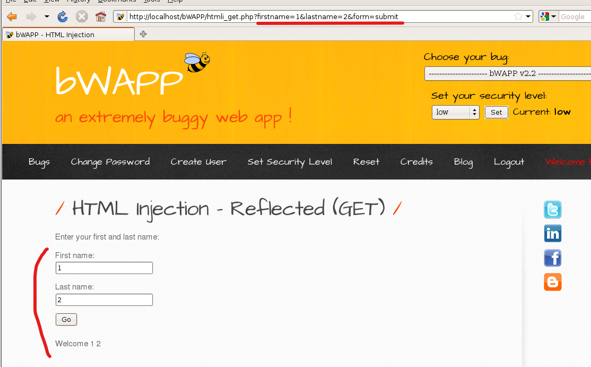Screen dimensions: 591x367
Task: Click the Last name input field
Action: tap(104, 300)
